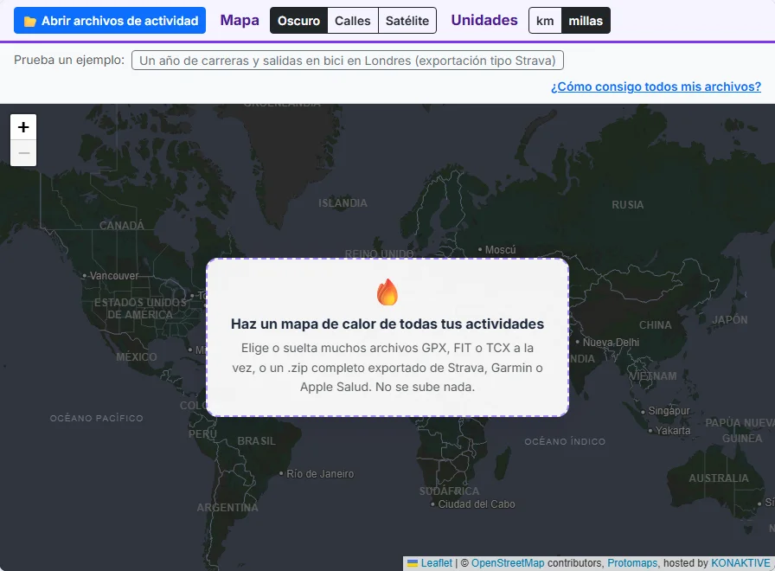Click the 'Mapa' label

click(240, 20)
